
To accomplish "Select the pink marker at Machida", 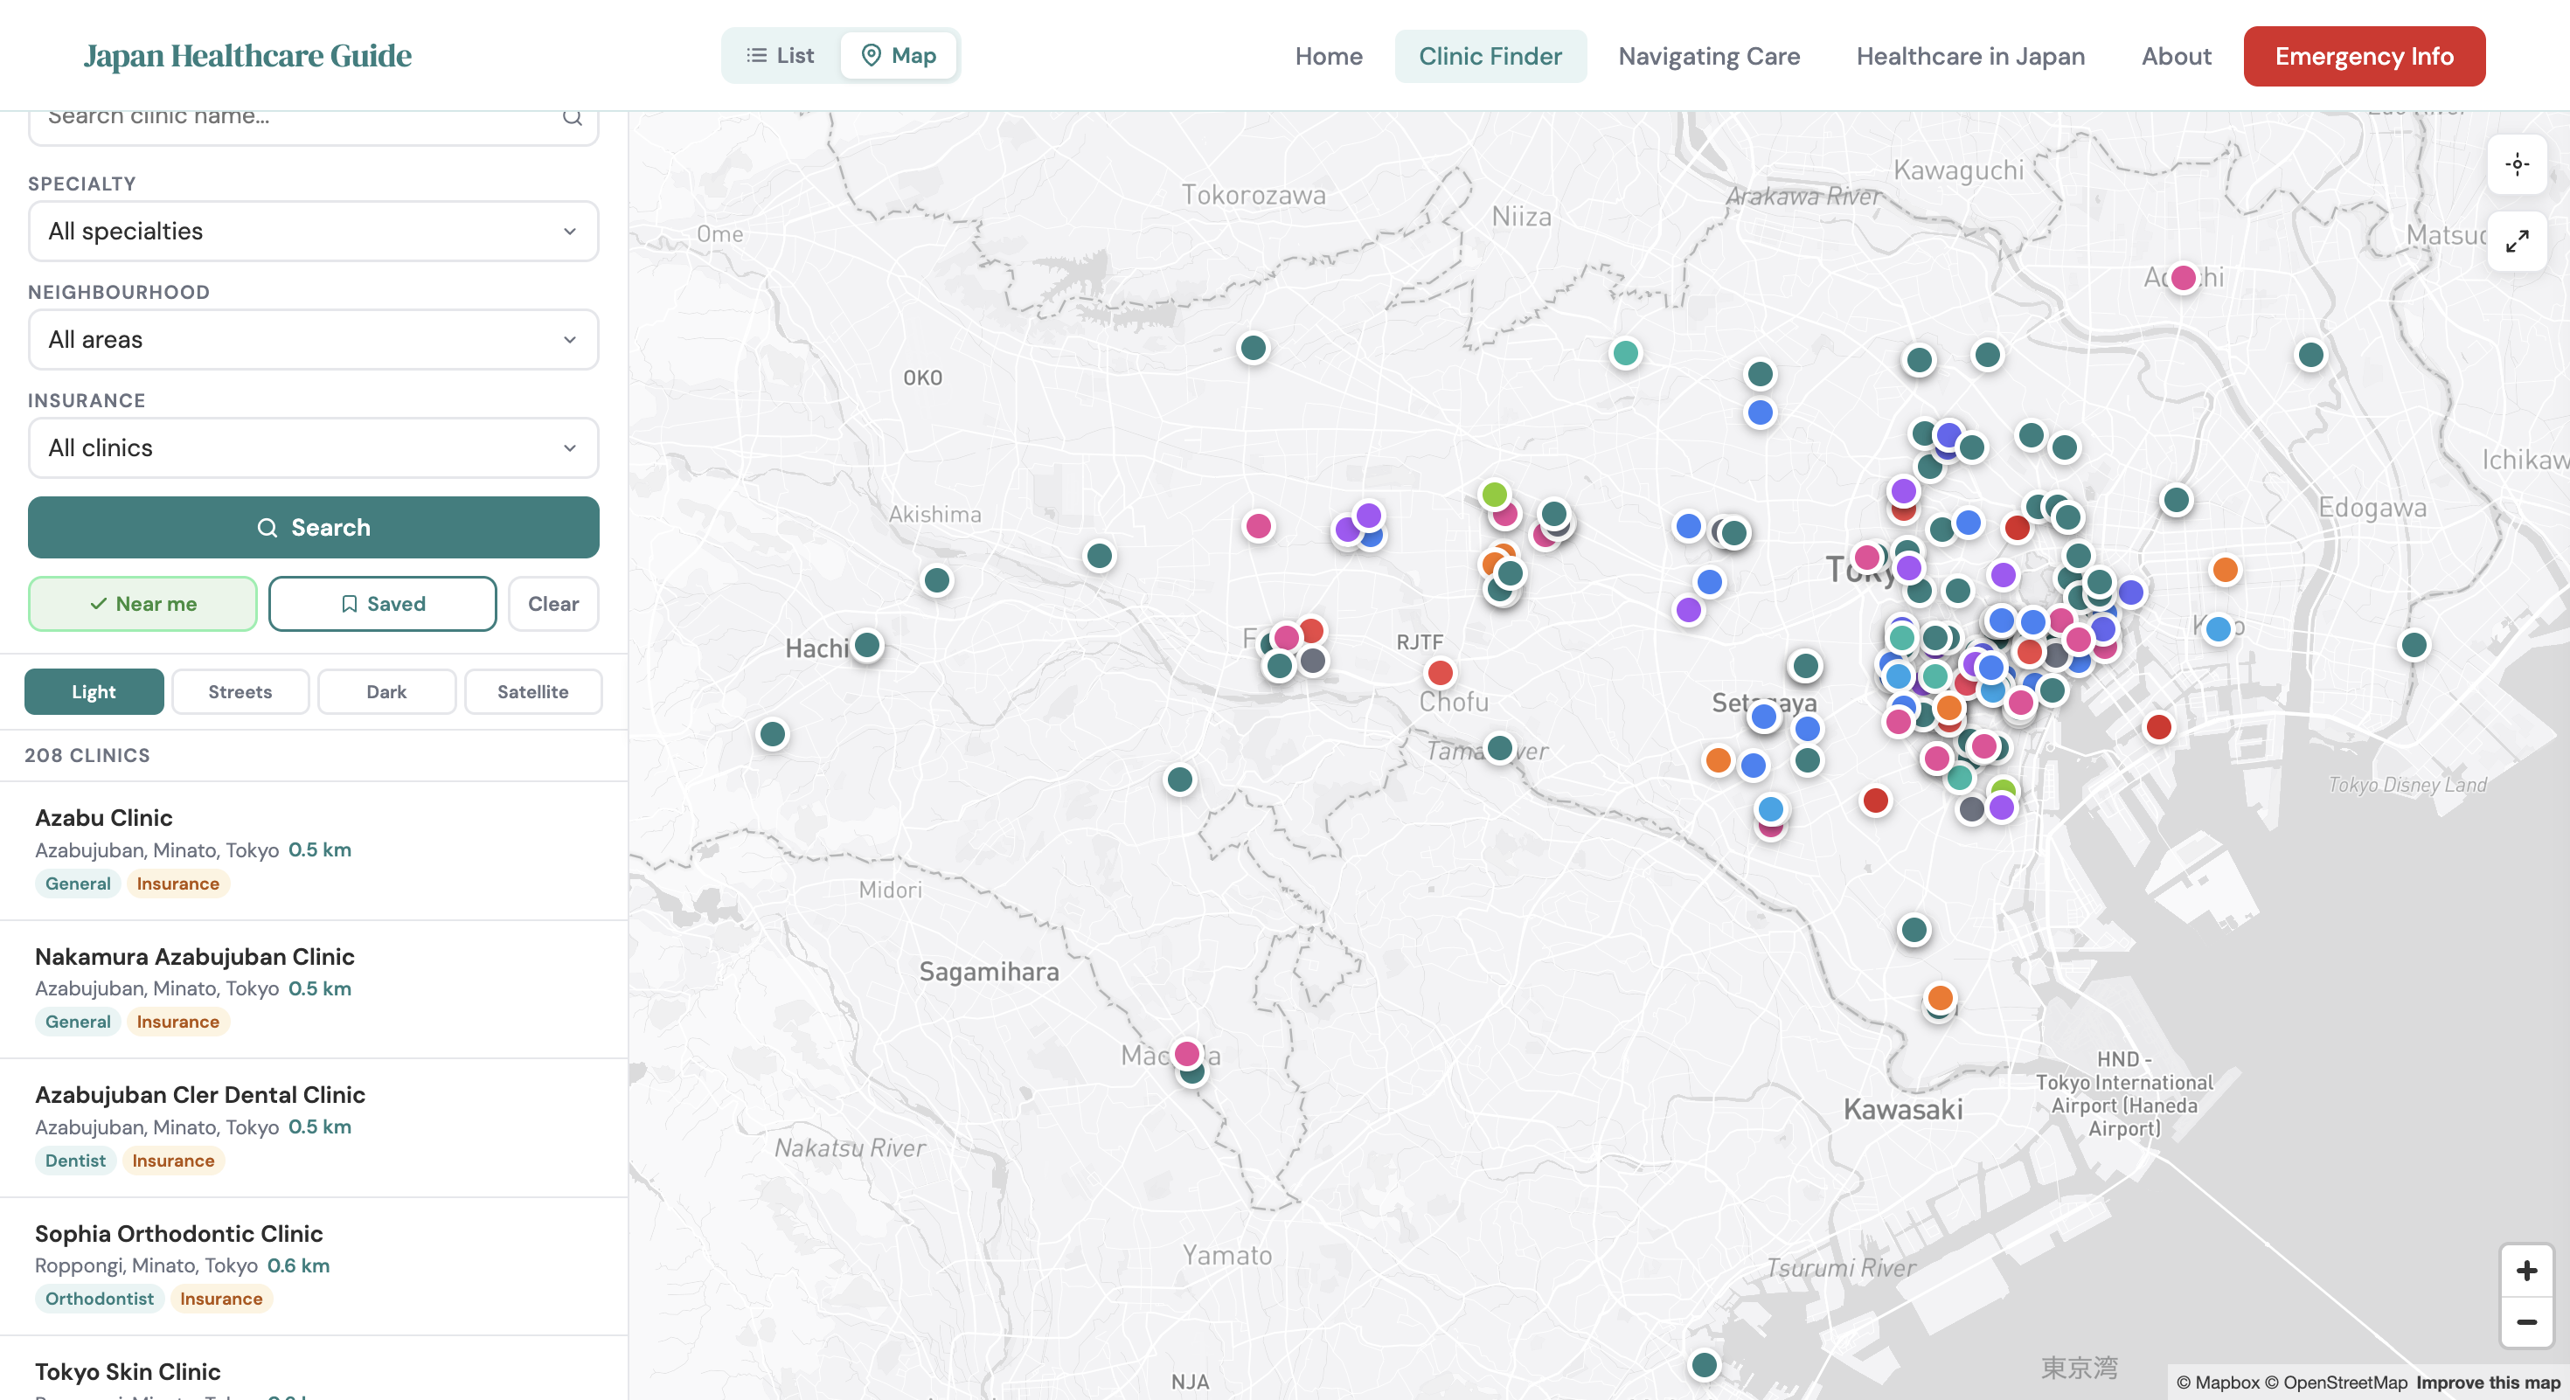I will [1186, 1054].
